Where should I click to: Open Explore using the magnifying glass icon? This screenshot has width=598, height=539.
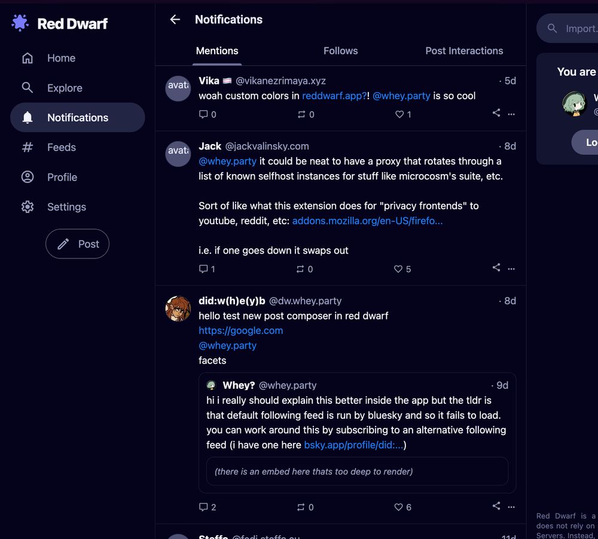[x=28, y=88]
